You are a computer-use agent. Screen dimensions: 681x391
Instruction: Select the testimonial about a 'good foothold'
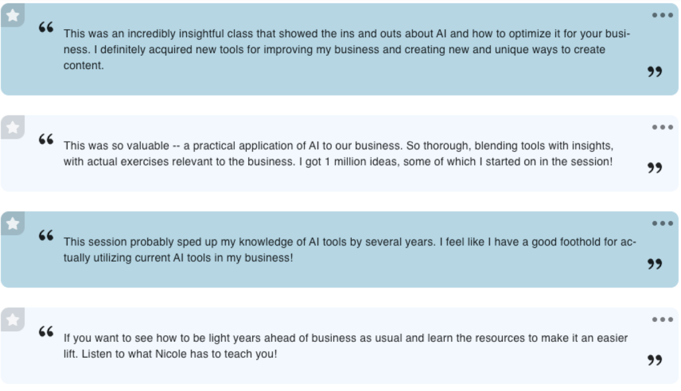point(349,250)
